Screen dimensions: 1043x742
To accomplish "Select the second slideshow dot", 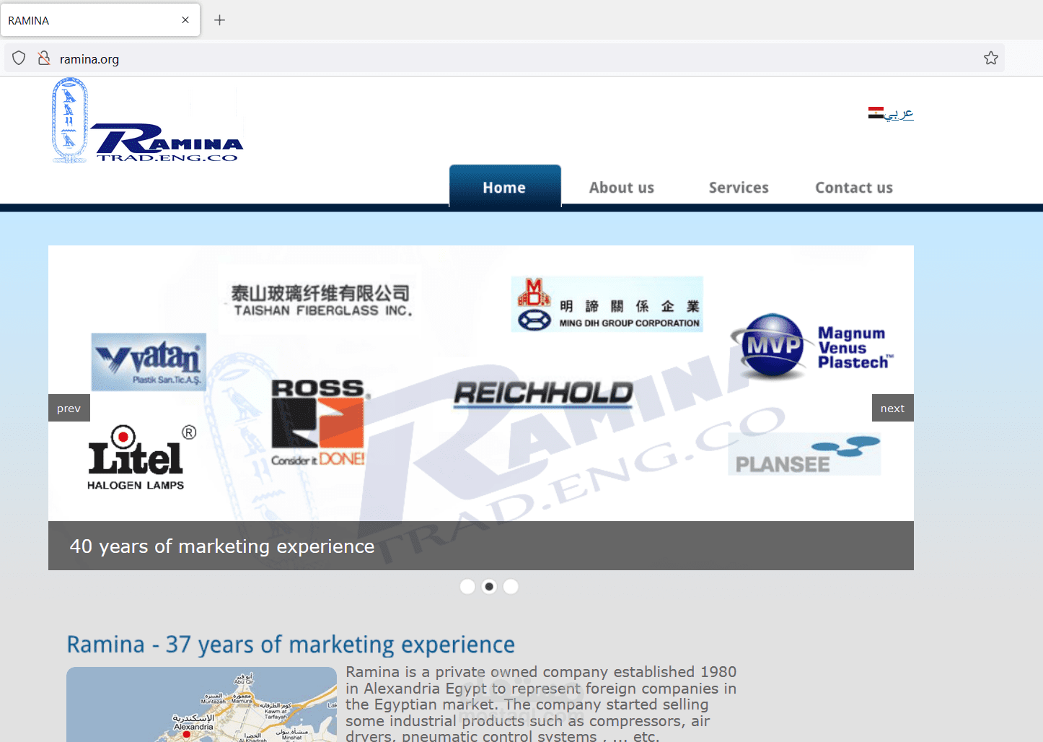I will [489, 587].
